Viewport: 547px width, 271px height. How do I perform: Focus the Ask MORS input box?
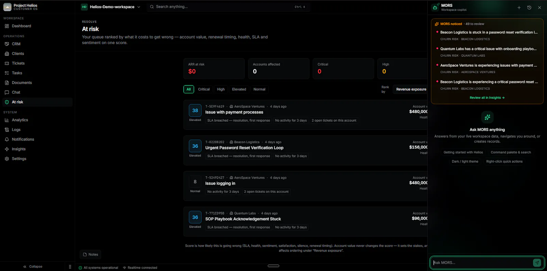482,262
